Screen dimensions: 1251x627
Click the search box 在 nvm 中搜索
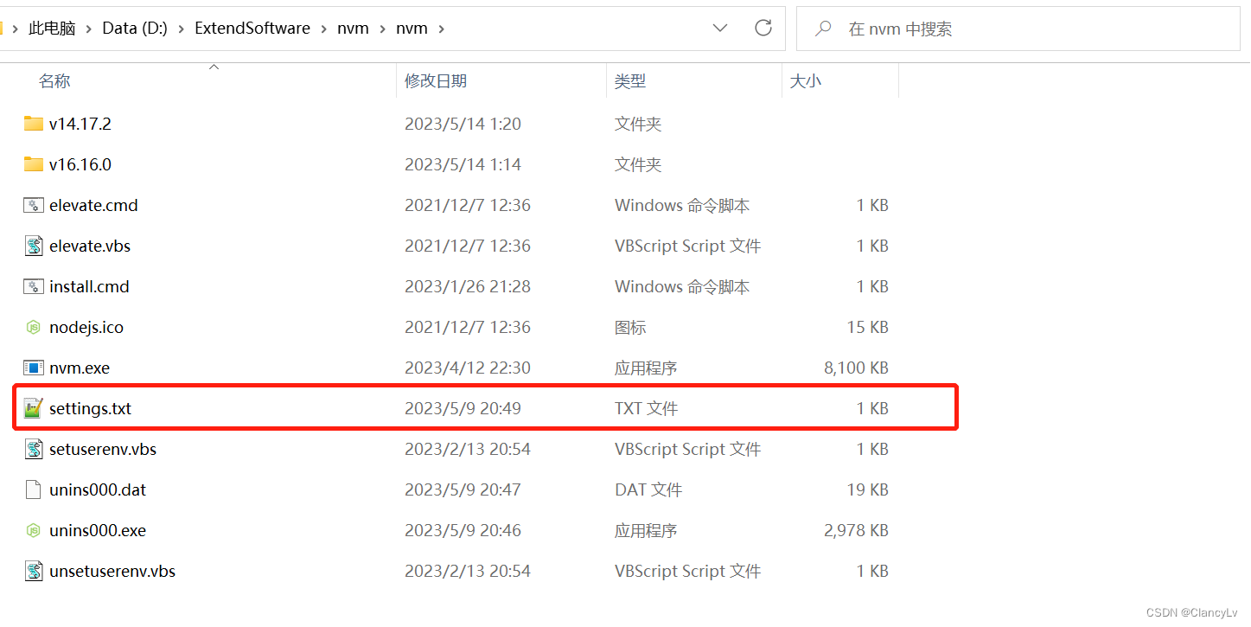pos(1018,29)
